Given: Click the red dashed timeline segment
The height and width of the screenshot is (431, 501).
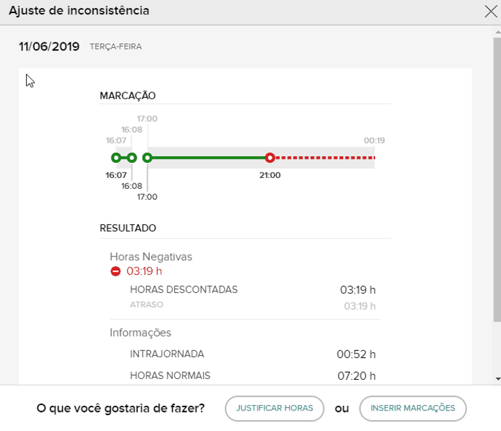Looking at the screenshot, I should coord(325,158).
